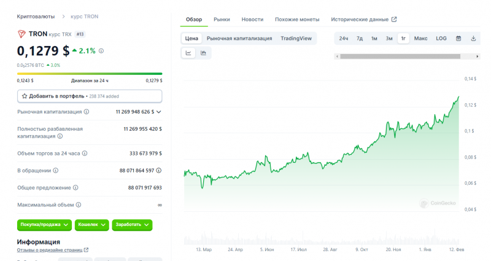
Task: Go to Криптовалюты breadcrumb
Action: pyautogui.click(x=36, y=17)
